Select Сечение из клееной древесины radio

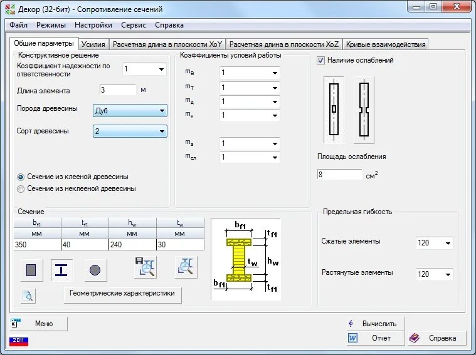point(21,177)
